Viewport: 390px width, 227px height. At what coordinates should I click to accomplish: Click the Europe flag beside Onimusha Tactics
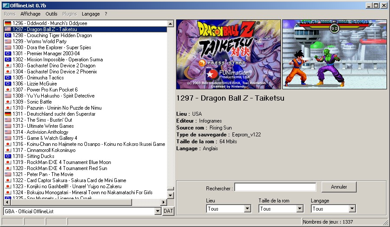8,78
